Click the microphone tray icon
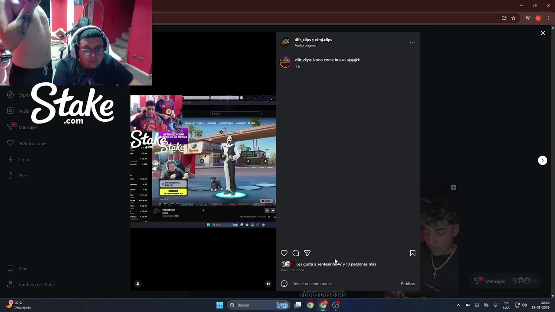555x312 pixels. [x=495, y=305]
